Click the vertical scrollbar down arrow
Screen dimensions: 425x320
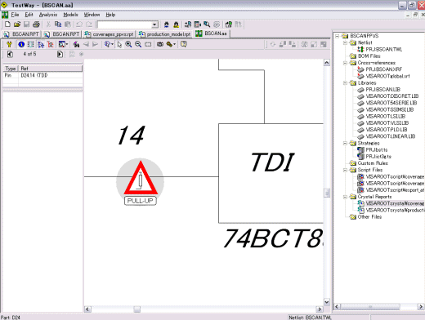(326, 301)
